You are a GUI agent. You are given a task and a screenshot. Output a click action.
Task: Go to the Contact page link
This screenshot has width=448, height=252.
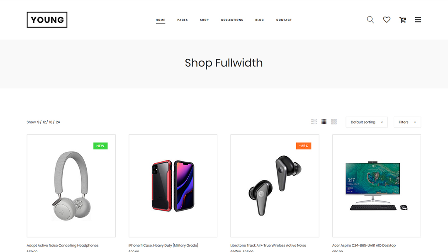point(284,20)
